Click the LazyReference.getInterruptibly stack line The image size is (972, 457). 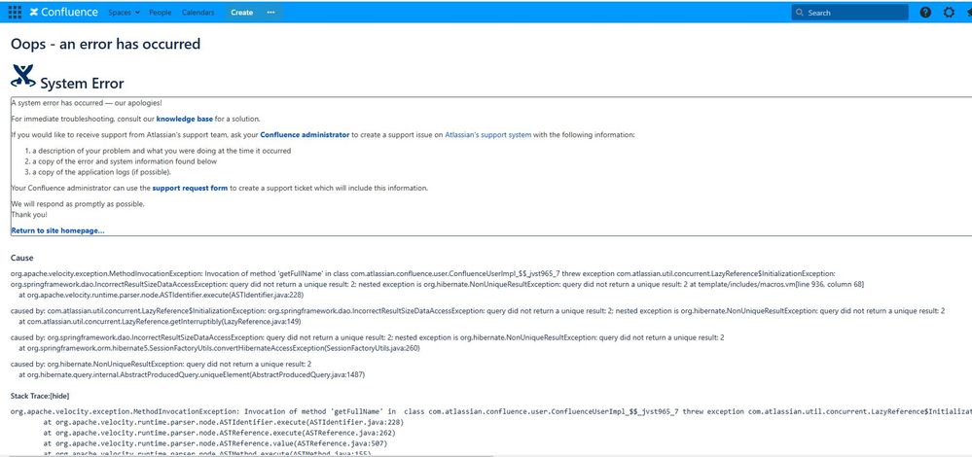160,322
